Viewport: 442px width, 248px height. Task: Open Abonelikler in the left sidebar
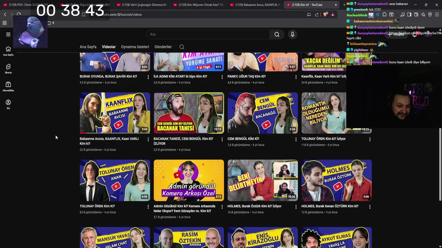pyautogui.click(x=8, y=87)
